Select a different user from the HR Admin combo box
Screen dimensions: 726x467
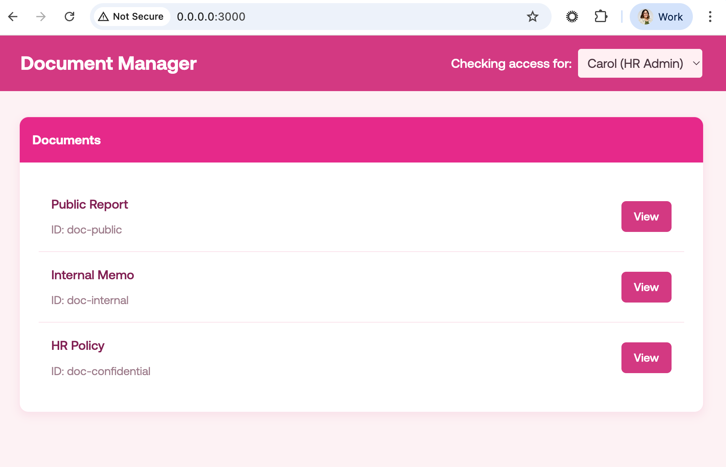coord(640,63)
